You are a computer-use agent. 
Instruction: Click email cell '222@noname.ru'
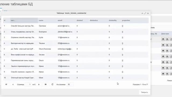(64, 43)
